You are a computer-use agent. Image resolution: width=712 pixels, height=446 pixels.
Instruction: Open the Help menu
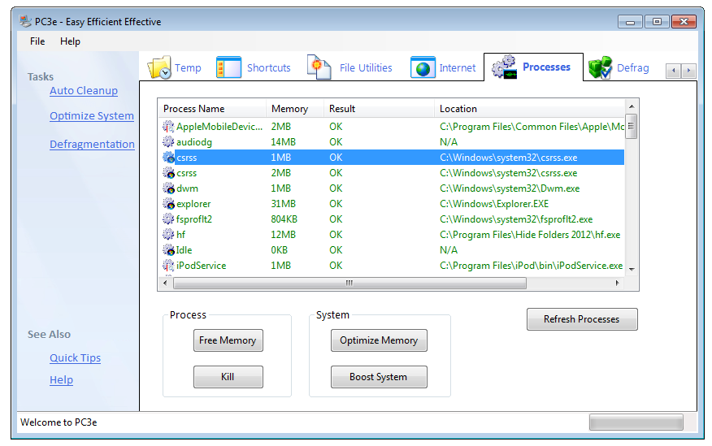tap(70, 41)
